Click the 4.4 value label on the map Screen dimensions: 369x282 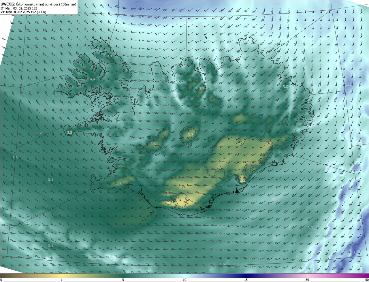93,79
